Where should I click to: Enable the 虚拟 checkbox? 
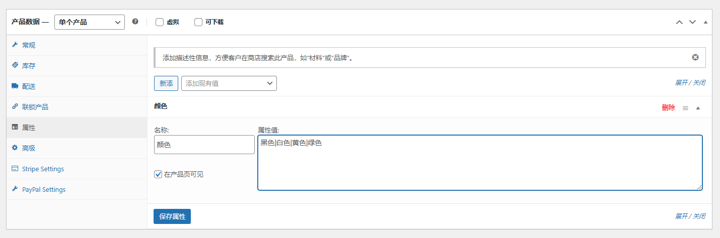(160, 22)
